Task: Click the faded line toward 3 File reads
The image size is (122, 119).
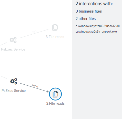Action: pyautogui.click(x=34, y=34)
